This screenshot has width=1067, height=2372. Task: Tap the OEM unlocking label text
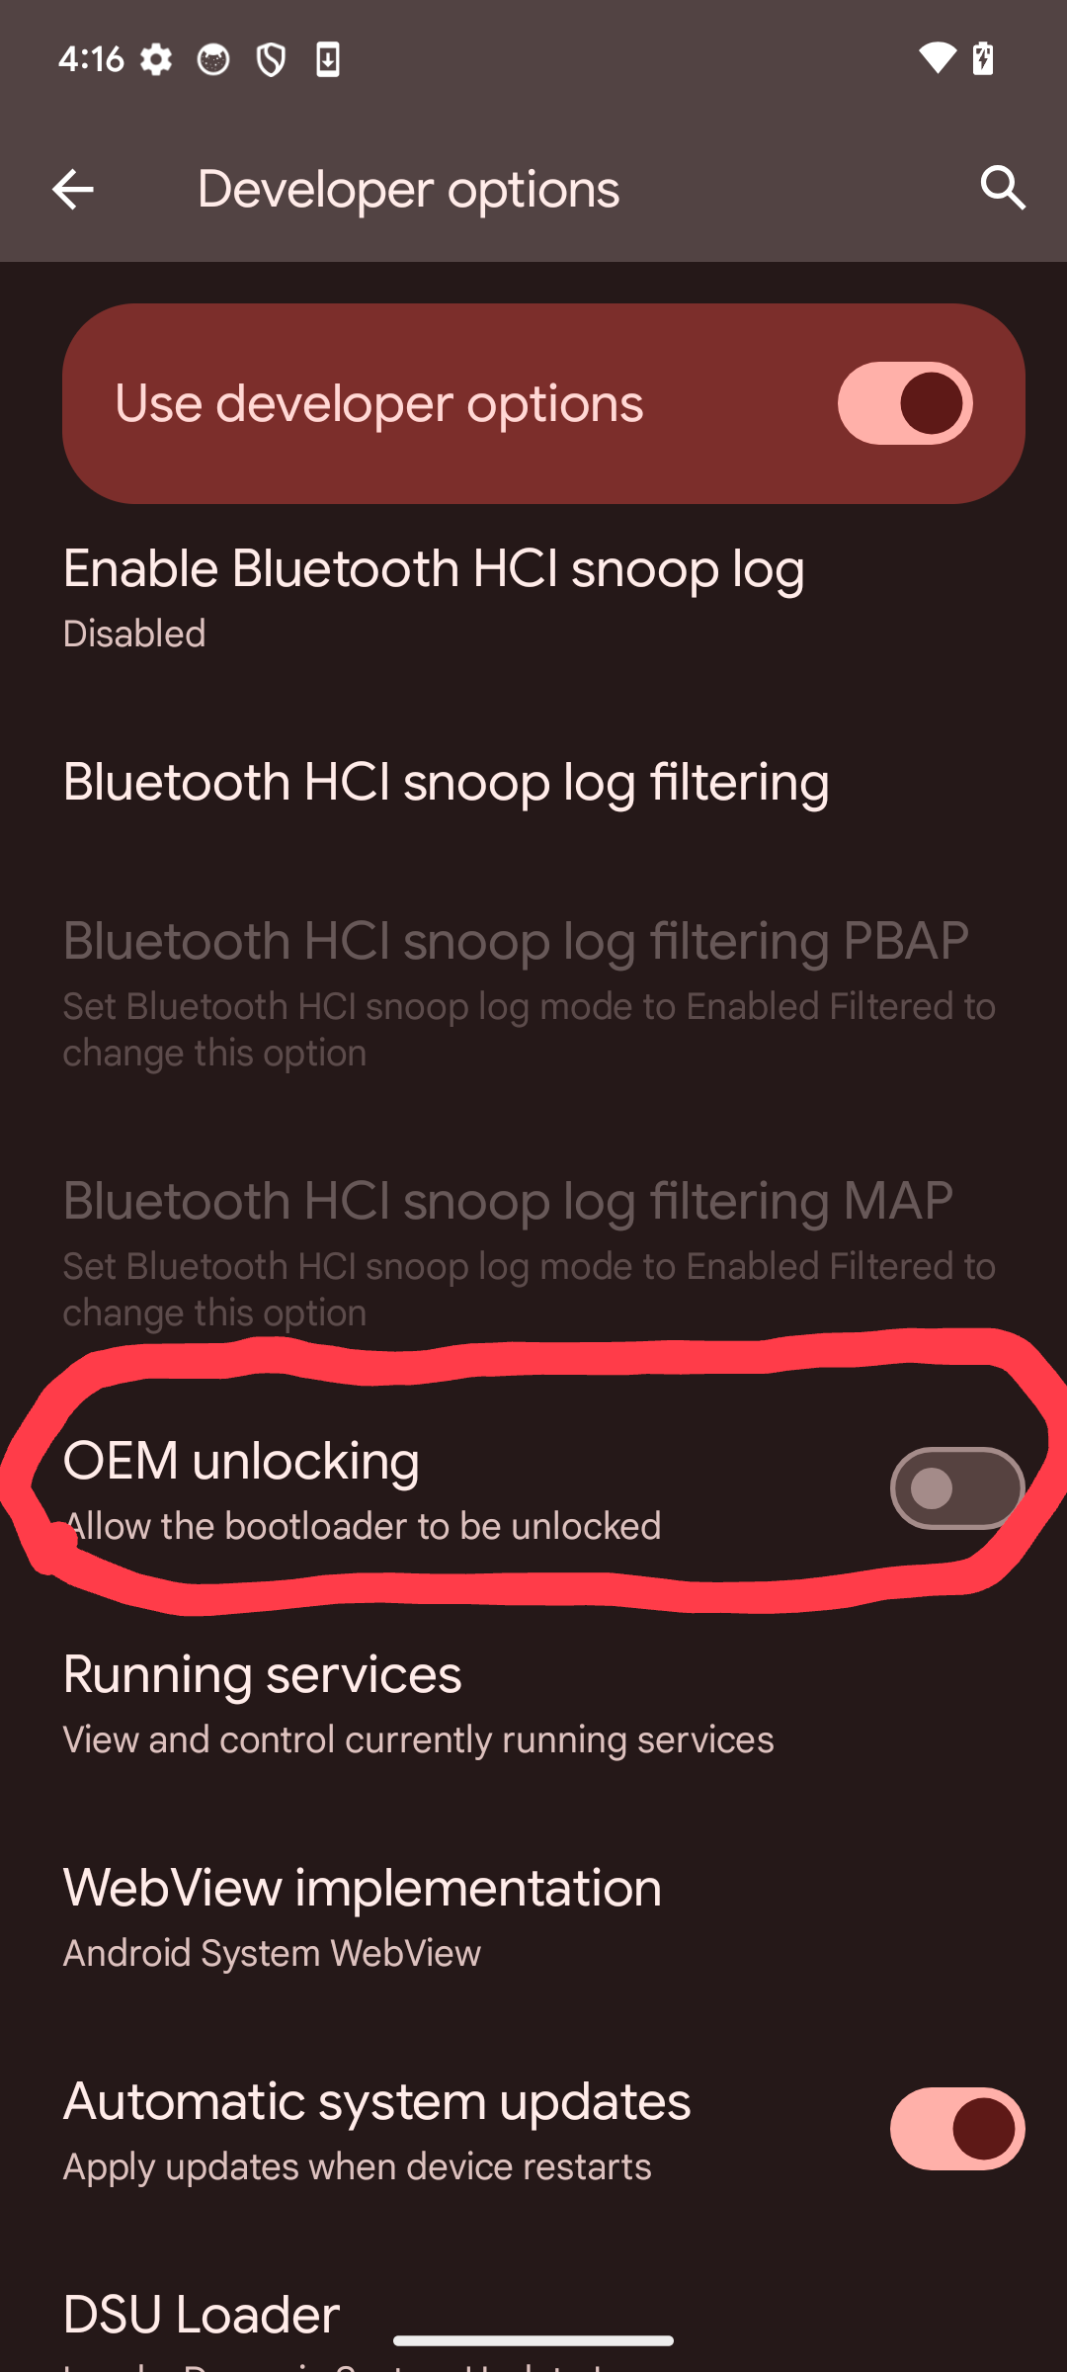click(x=241, y=1461)
